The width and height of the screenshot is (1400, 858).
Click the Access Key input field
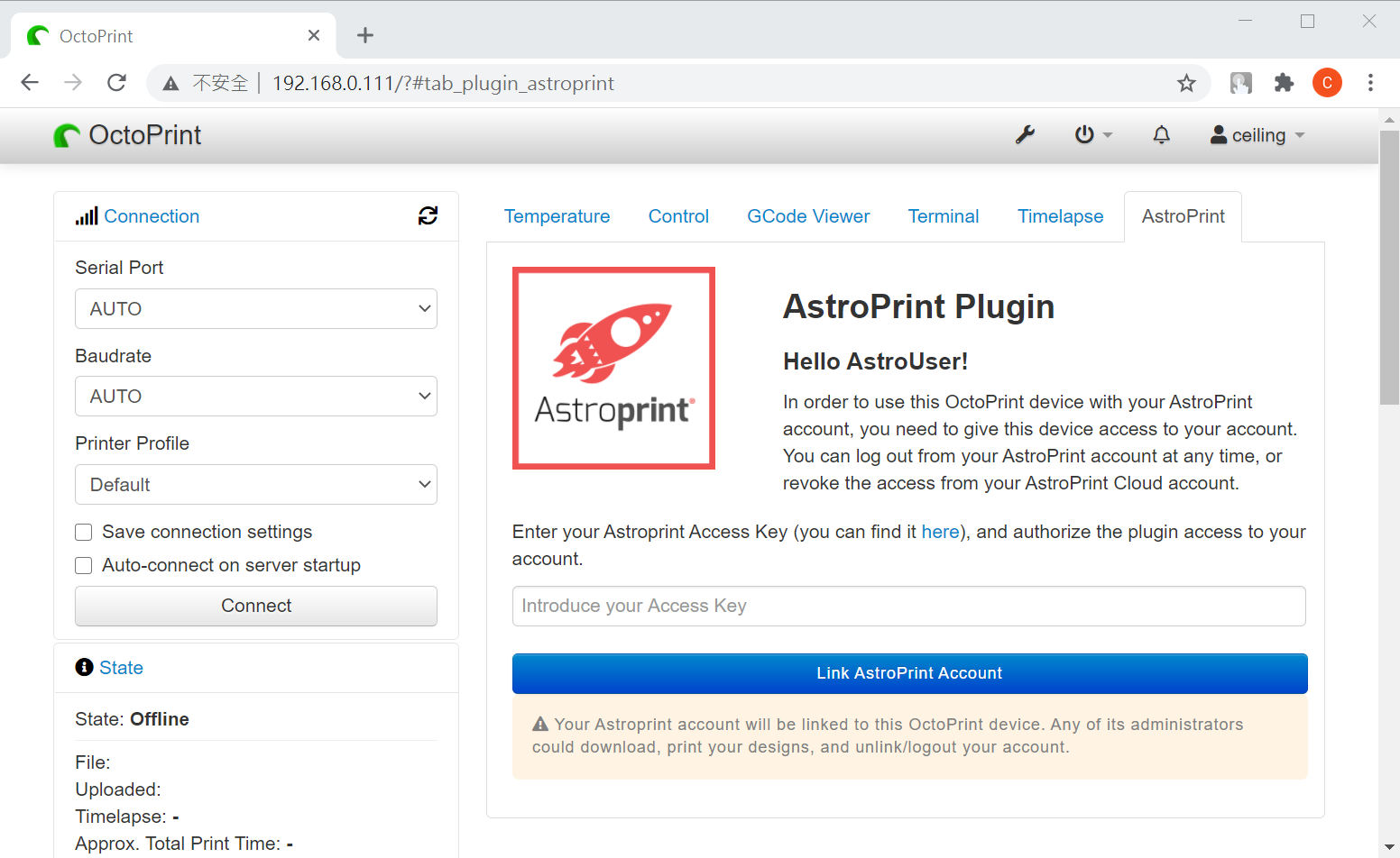click(x=908, y=606)
